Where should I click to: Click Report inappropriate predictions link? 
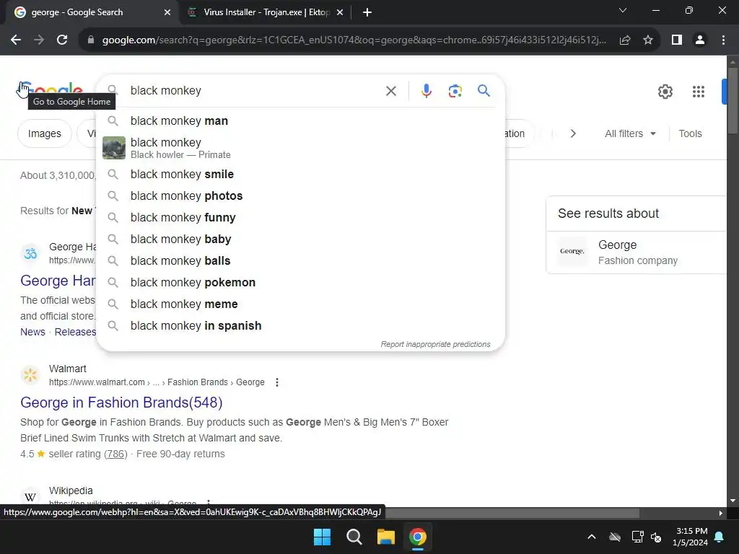click(435, 344)
